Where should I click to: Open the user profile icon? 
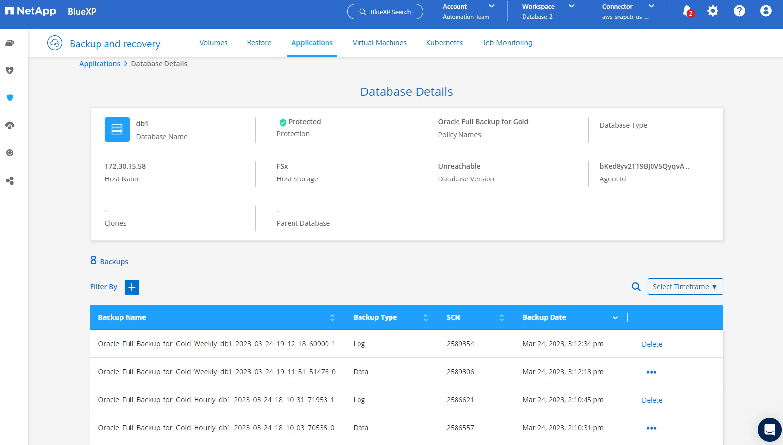(x=765, y=11)
